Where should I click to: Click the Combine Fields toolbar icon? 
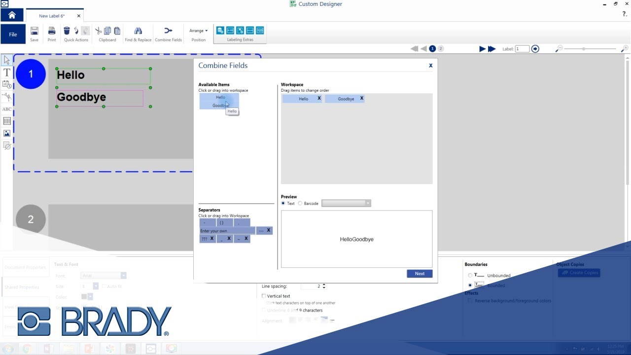(168, 31)
